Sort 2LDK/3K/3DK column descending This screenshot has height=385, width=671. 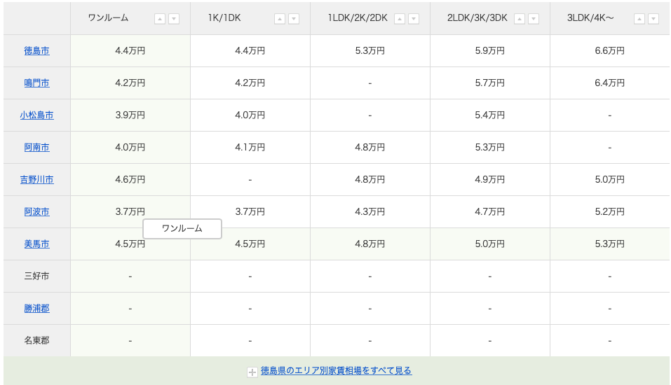[x=533, y=19]
